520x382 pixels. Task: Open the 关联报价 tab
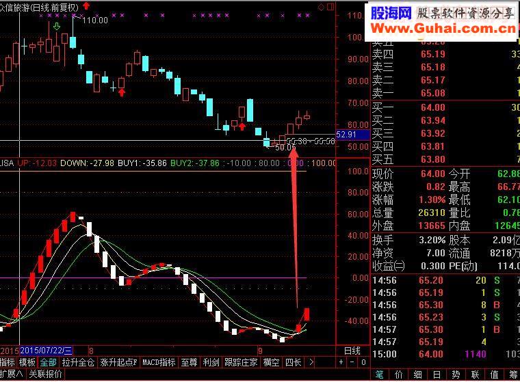click(45, 374)
